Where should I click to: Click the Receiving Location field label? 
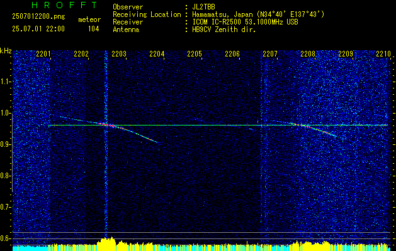pos(147,14)
